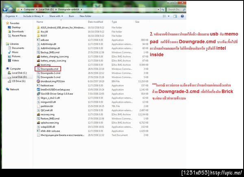Select the splashscreen.img file name
Viewport: 244px width, 177px height.
pos(50,123)
